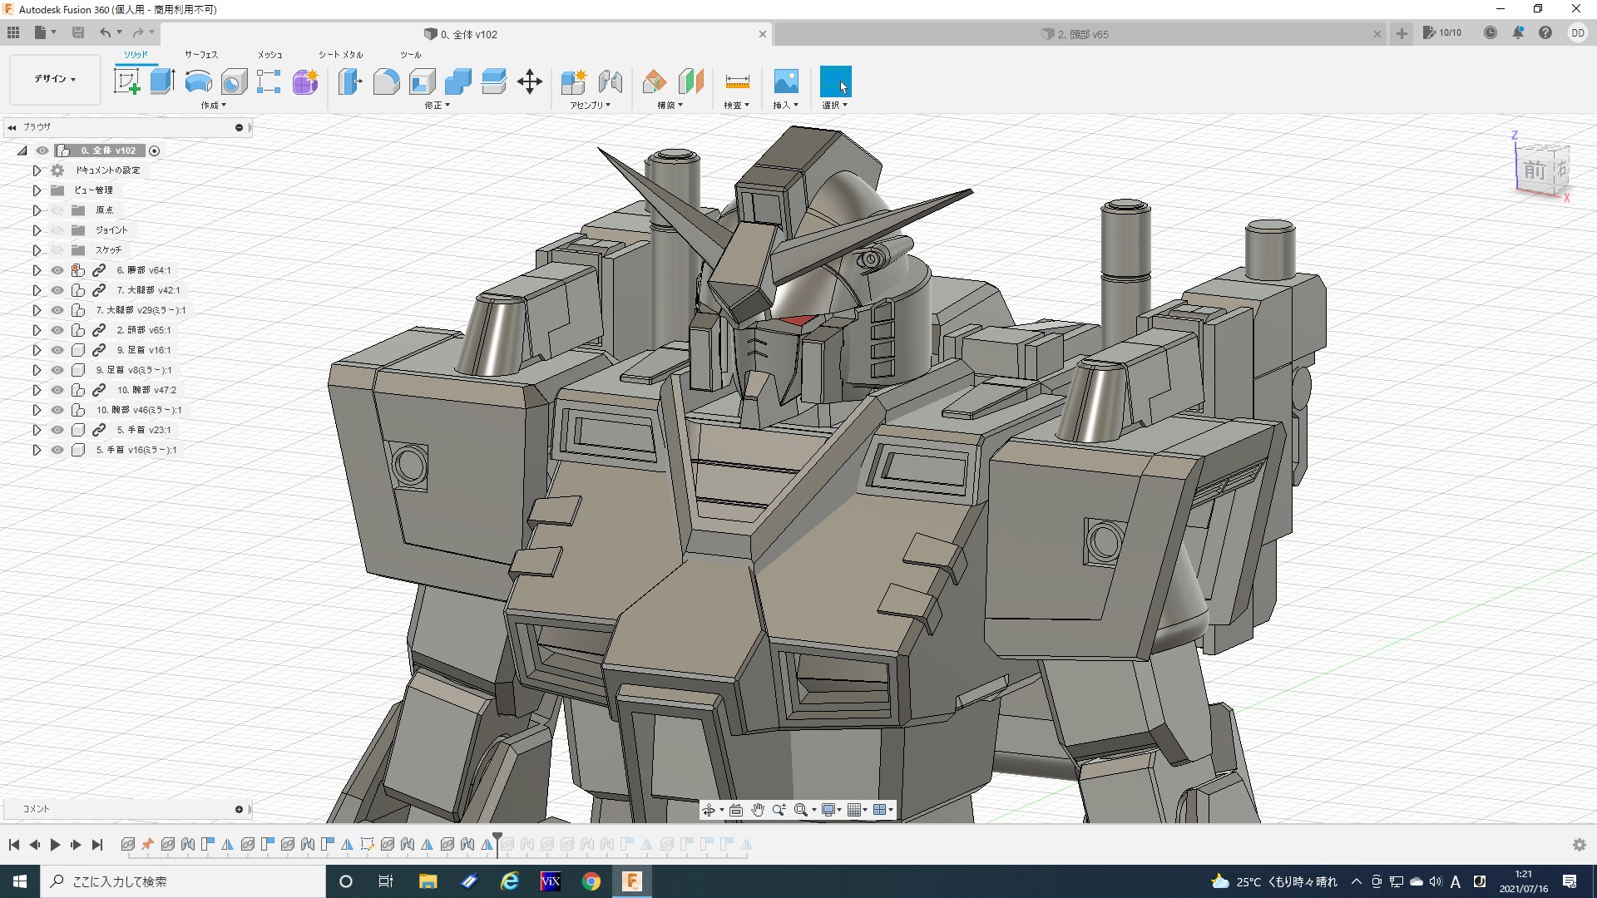Click the Windows search box in taskbar
The width and height of the screenshot is (1597, 898).
coord(183,881)
